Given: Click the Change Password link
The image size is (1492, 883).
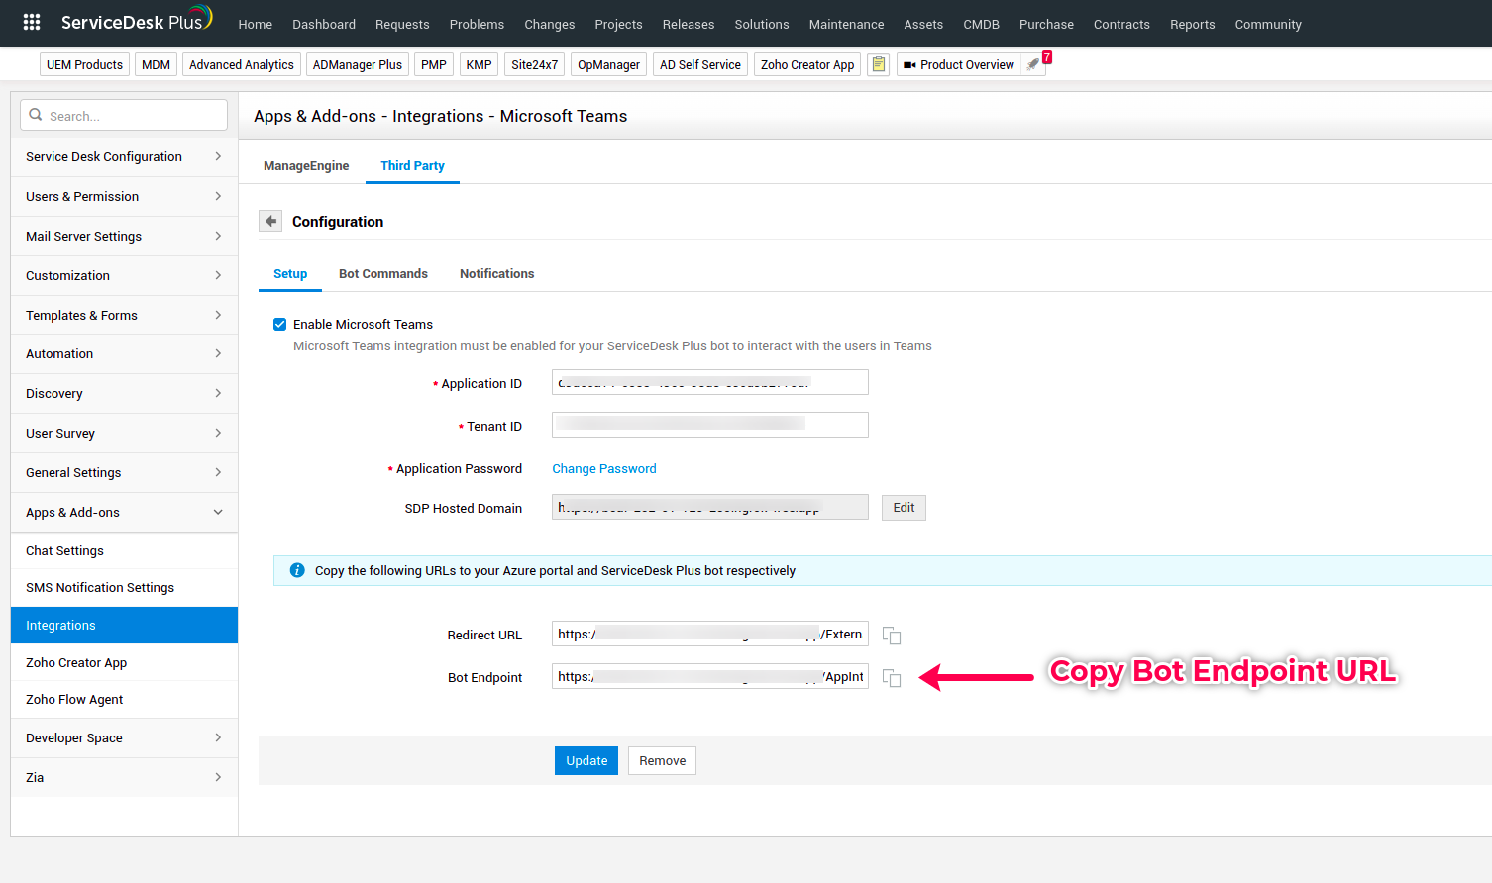Looking at the screenshot, I should [x=604, y=468].
